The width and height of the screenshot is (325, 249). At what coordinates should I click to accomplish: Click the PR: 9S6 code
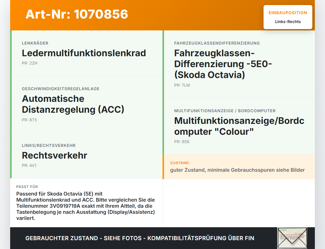[x=182, y=142]
